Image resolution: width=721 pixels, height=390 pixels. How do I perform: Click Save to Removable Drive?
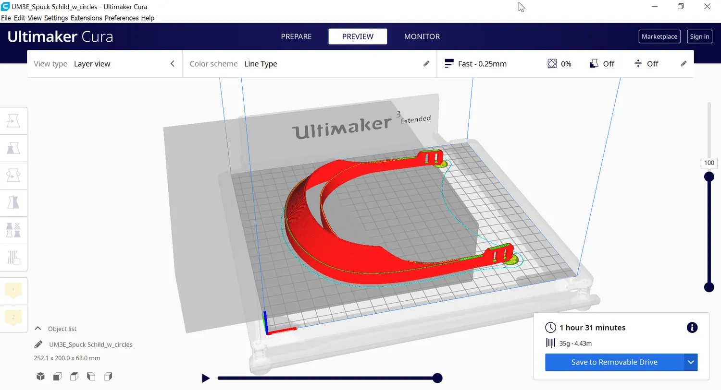coord(614,362)
